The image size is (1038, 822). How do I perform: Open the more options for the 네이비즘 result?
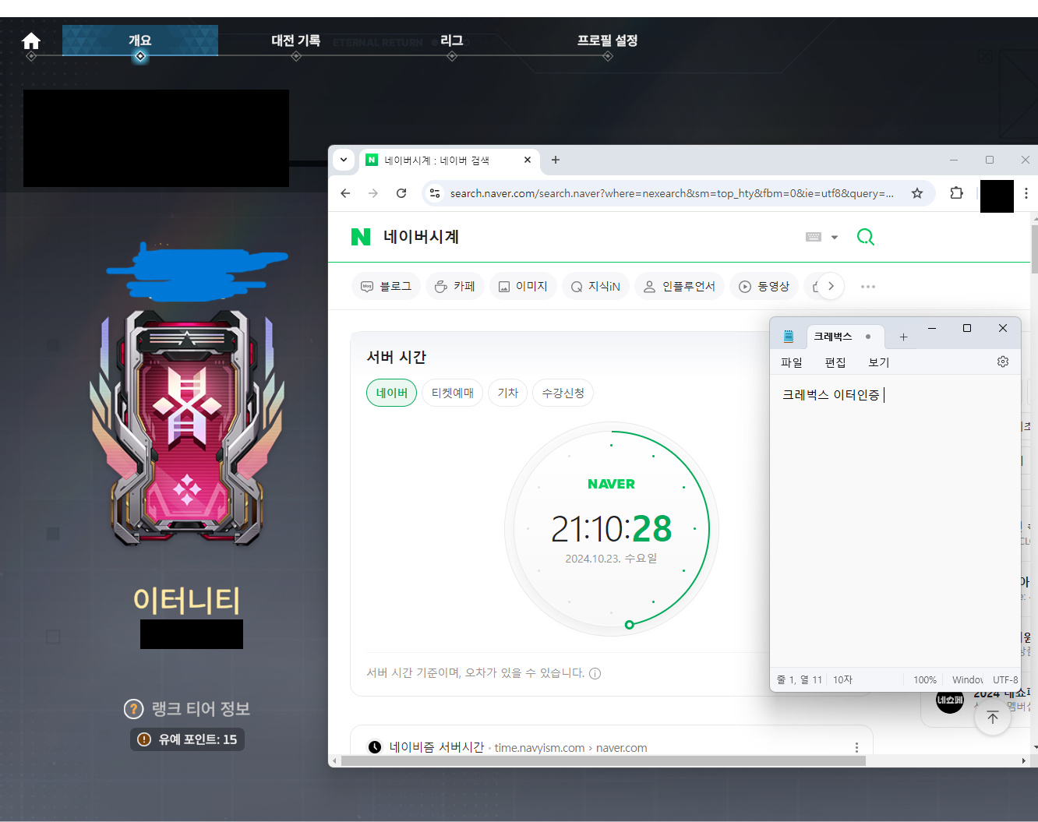point(856,747)
